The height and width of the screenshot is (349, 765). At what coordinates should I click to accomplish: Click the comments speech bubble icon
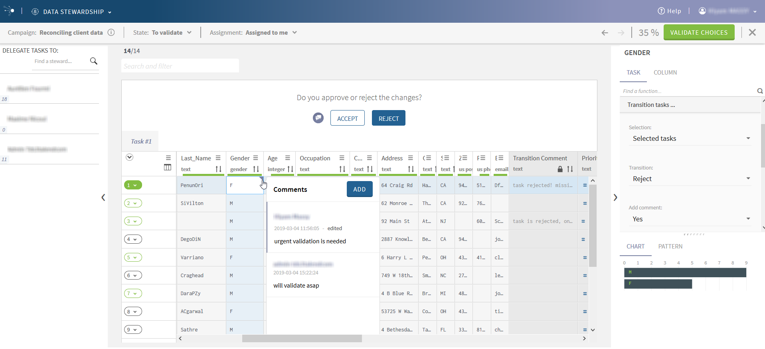[x=318, y=118]
